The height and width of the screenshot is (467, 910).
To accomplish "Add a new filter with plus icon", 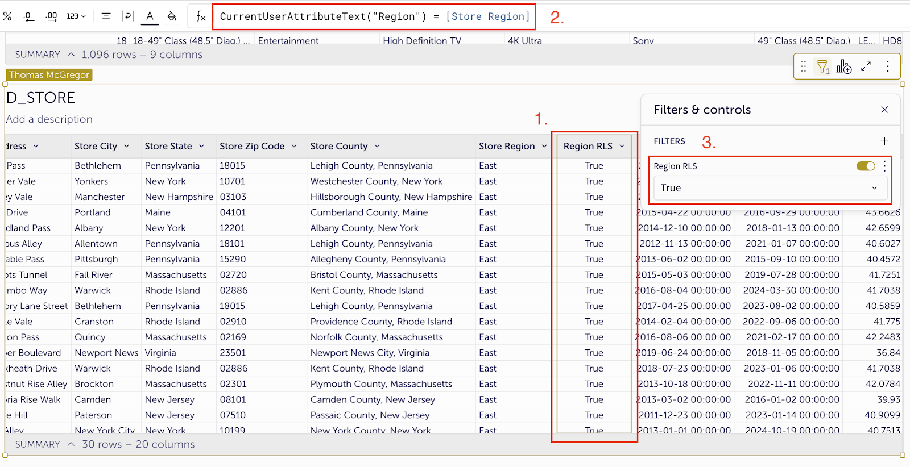I will tap(884, 141).
